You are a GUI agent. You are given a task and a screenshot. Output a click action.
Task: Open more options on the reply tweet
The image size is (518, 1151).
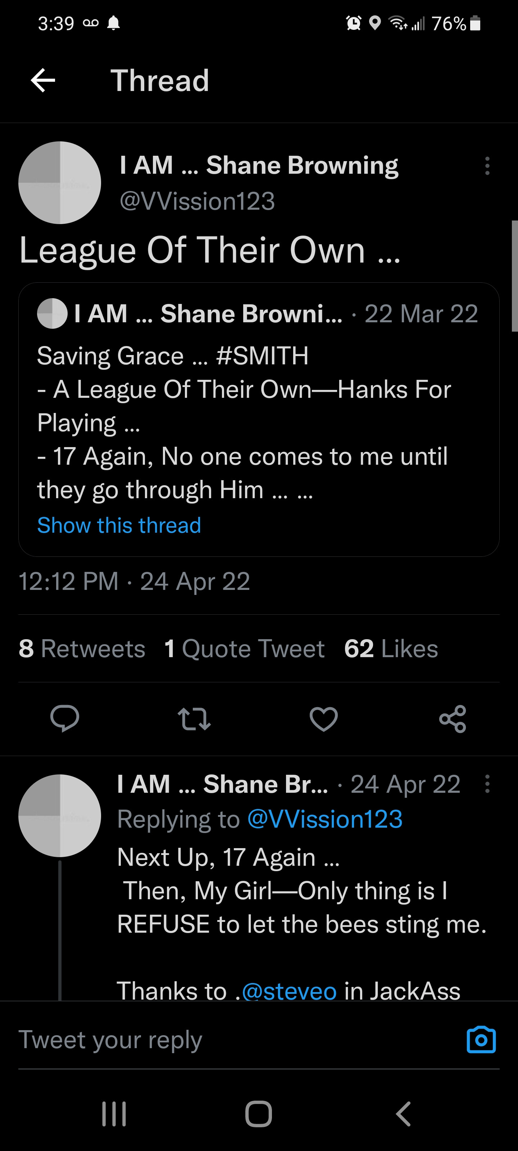487,784
